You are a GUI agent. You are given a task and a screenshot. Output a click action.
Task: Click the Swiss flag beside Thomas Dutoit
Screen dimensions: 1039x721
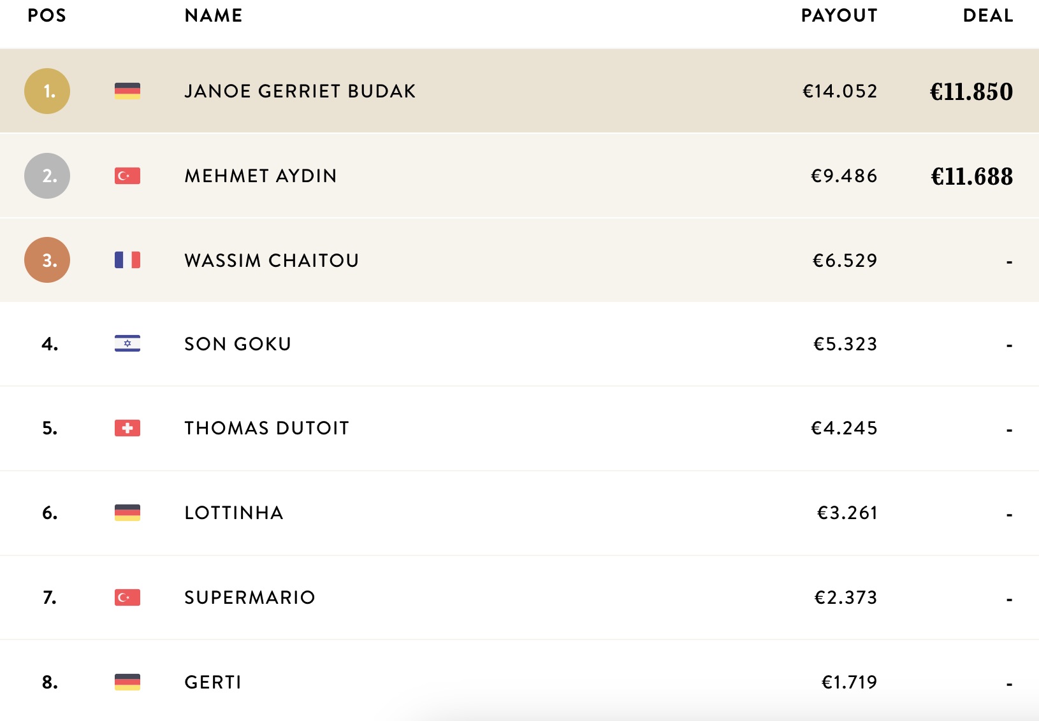coord(127,428)
